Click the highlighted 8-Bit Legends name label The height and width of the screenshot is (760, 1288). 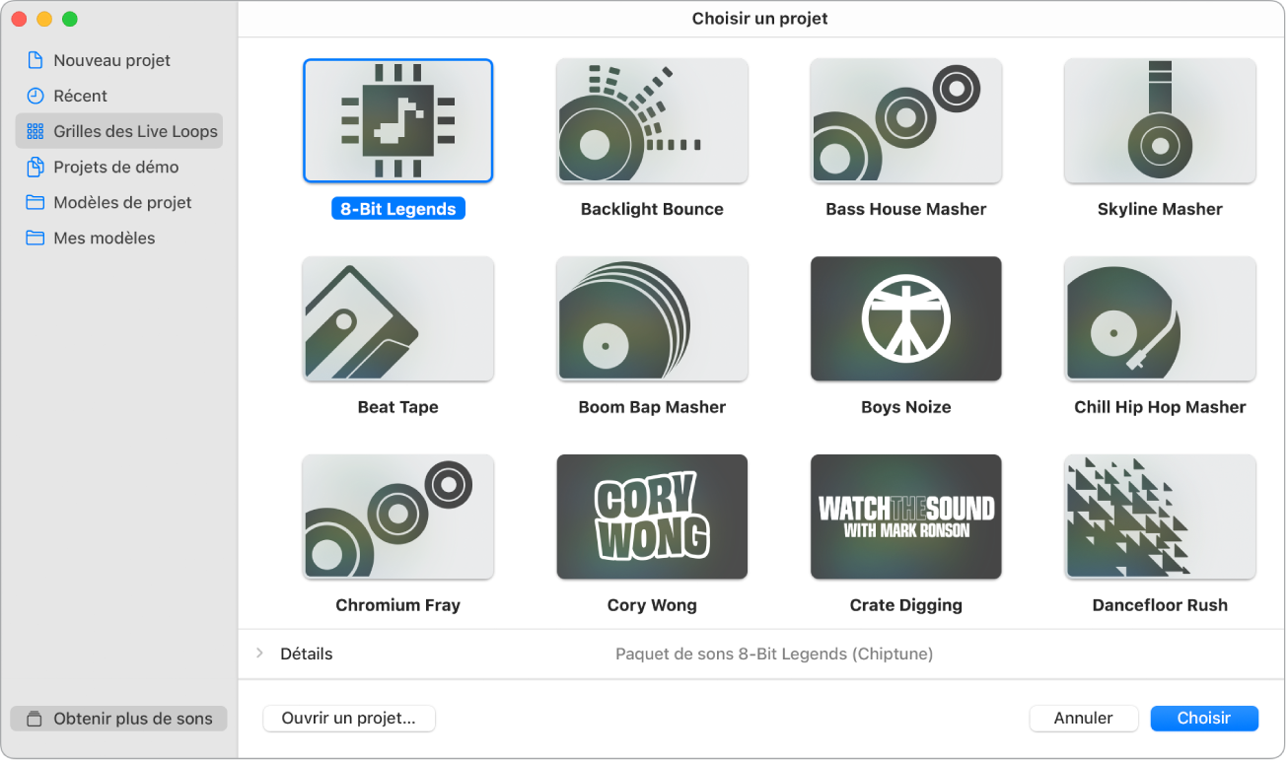pyautogui.click(x=397, y=208)
